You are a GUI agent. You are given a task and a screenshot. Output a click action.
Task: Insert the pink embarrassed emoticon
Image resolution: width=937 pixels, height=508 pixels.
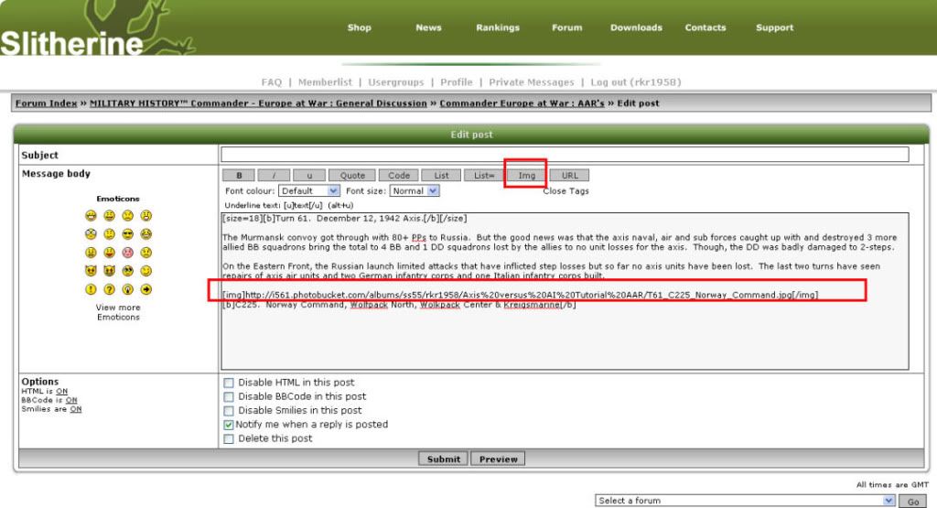(x=128, y=253)
